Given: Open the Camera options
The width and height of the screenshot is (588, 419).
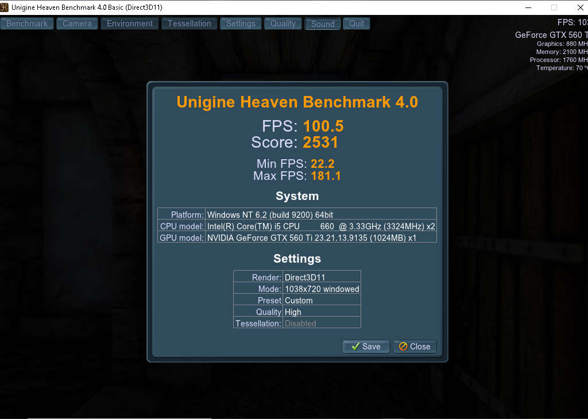Looking at the screenshot, I should pyautogui.click(x=76, y=24).
